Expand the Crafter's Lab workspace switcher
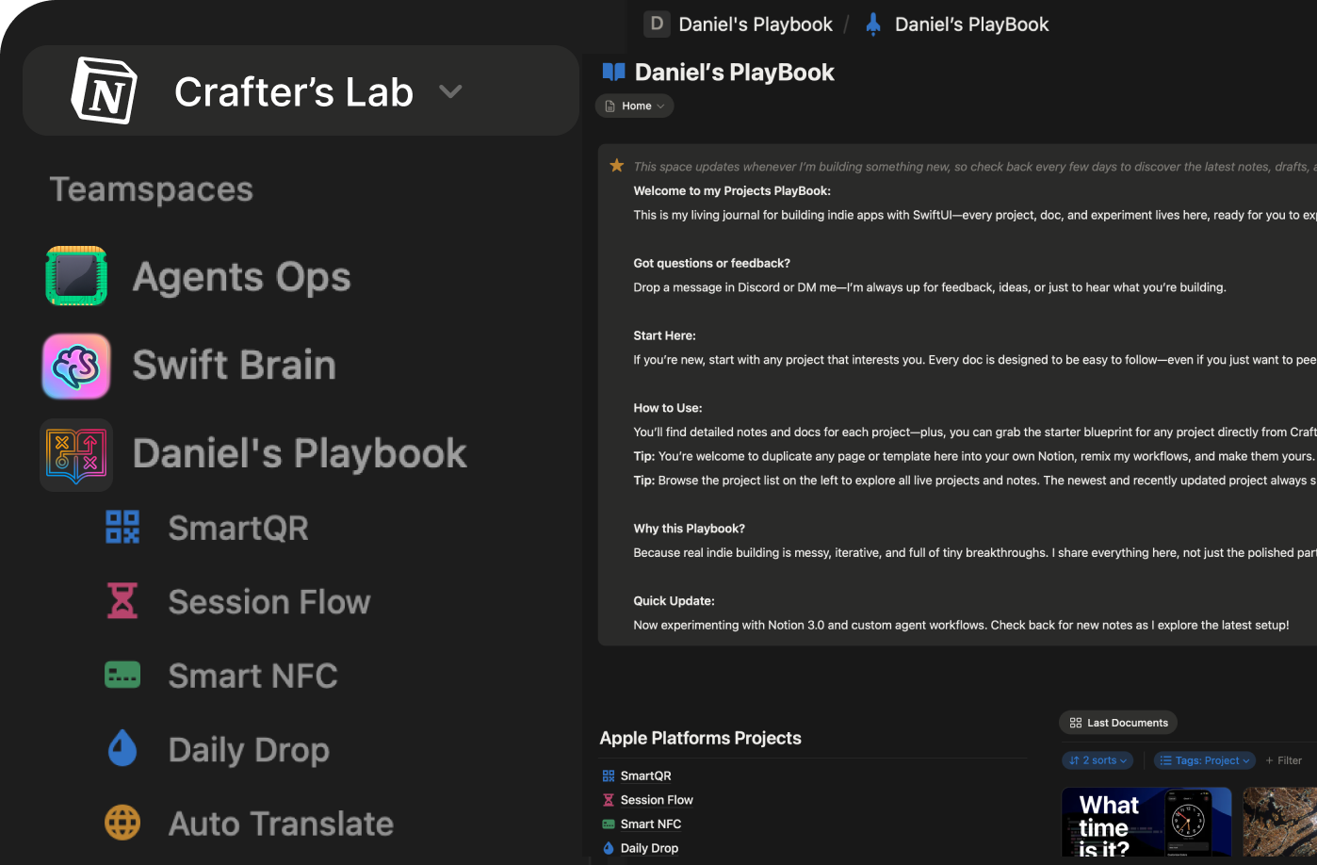The height and width of the screenshot is (865, 1317). pos(450,91)
